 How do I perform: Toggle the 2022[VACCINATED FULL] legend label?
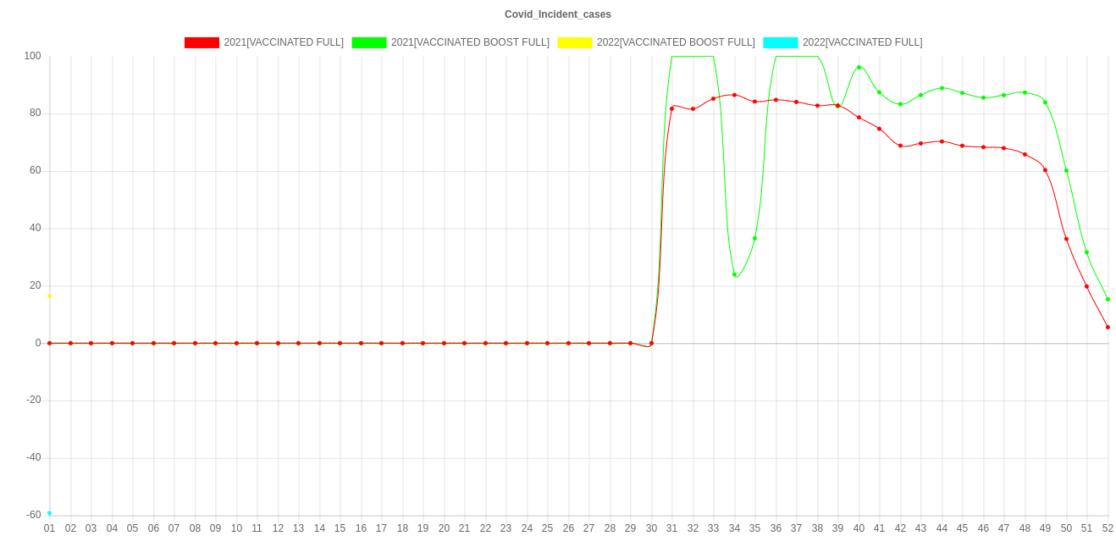[862, 42]
